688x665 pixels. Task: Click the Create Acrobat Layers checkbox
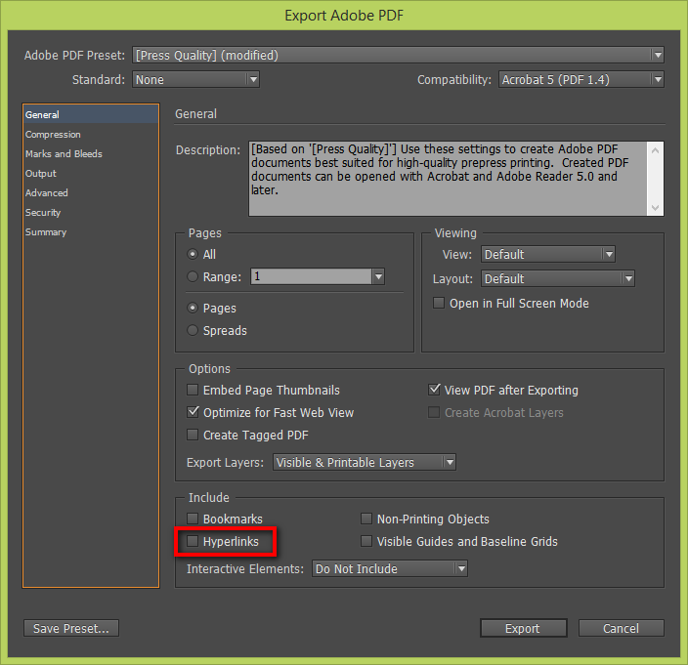coord(434,412)
